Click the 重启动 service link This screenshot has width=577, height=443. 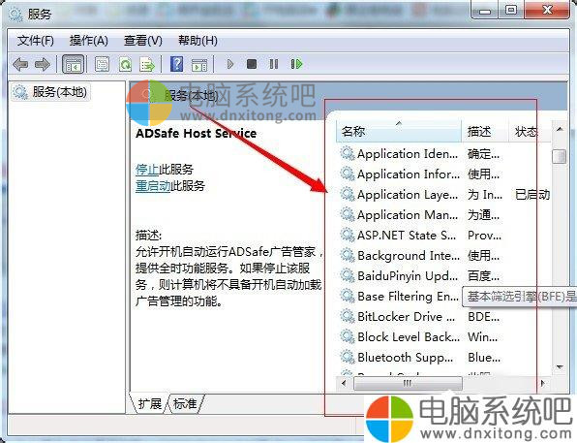(153, 185)
